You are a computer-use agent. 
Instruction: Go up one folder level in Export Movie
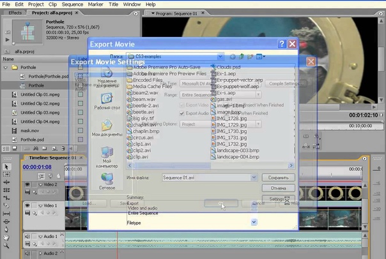[242, 57]
